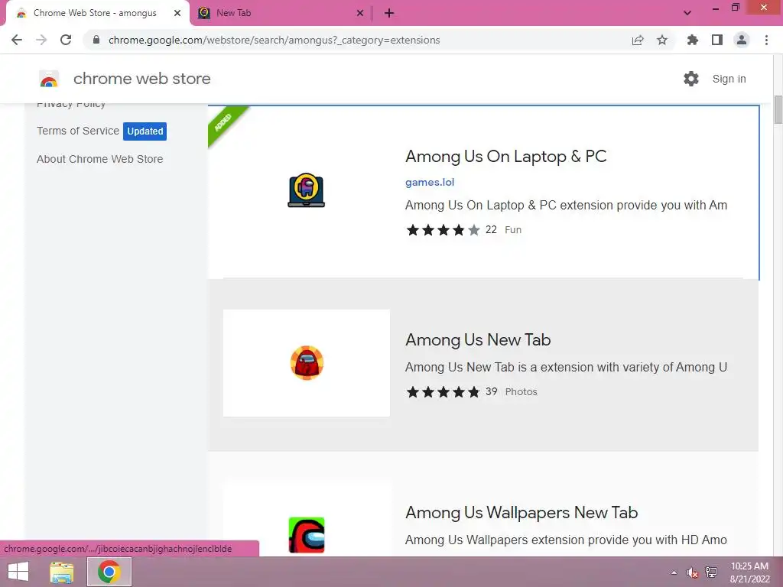Open the Among Us New Tab title
783x587 pixels.
pyautogui.click(x=478, y=340)
